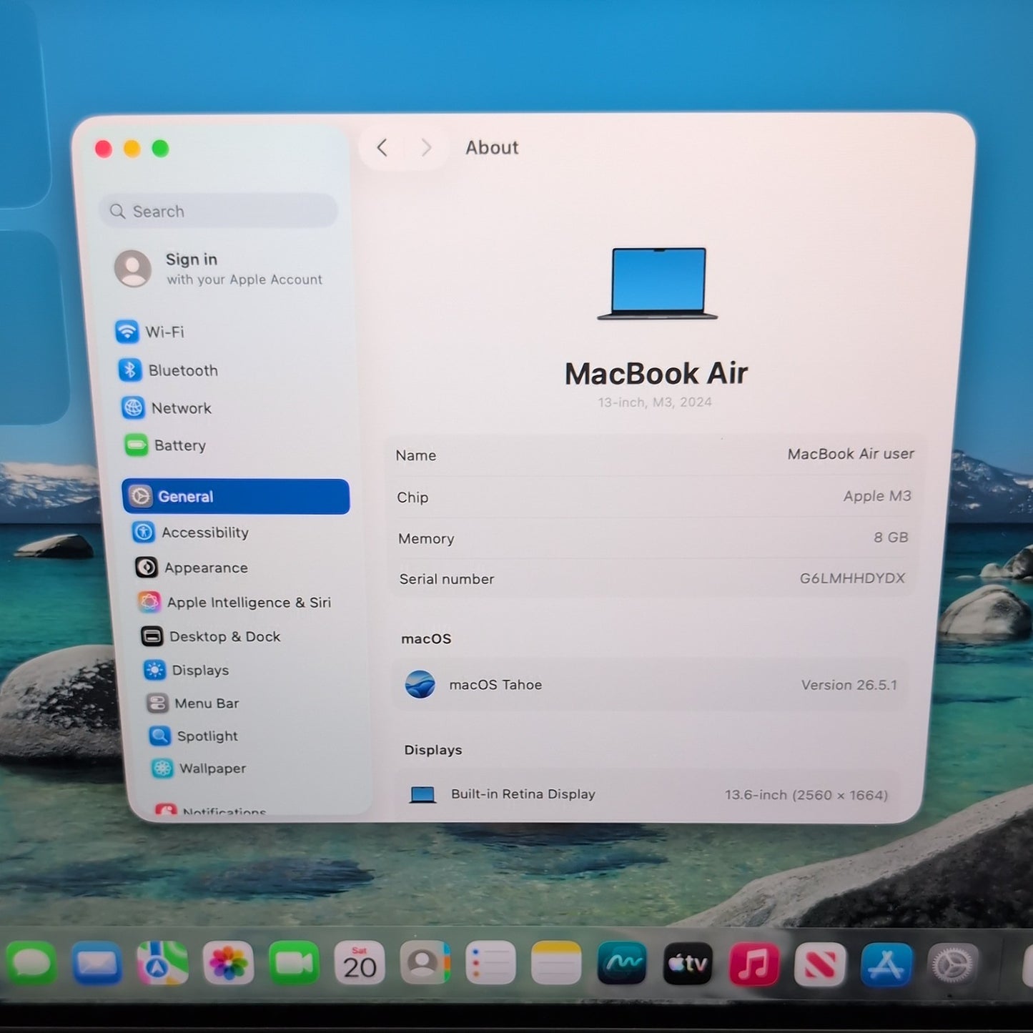The height and width of the screenshot is (1033, 1033).
Task: Open Displays settings in sidebar
Action: [x=187, y=670]
